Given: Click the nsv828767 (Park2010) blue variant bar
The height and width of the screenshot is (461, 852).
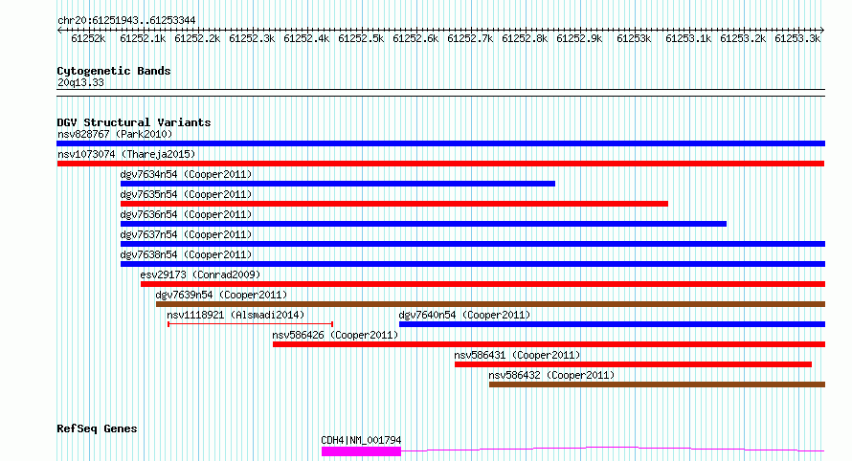Looking at the screenshot, I should tap(440, 143).
